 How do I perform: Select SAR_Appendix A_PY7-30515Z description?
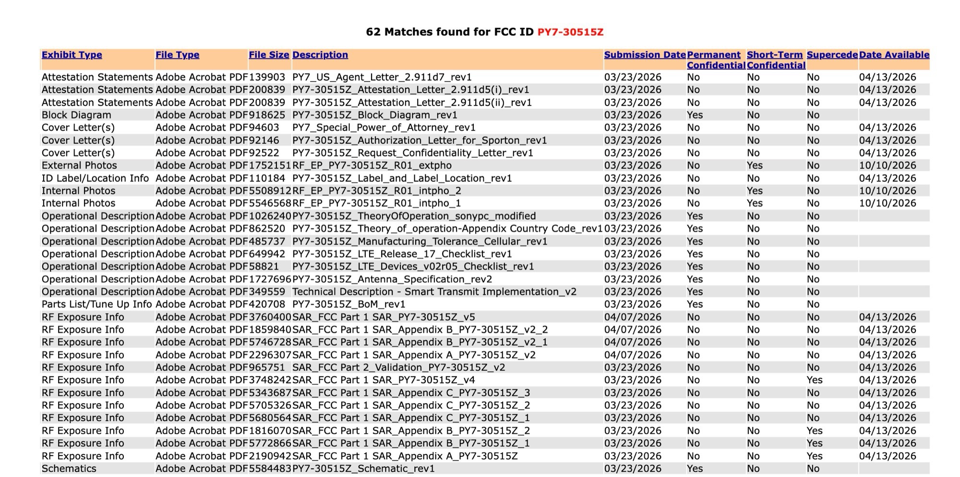[405, 456]
